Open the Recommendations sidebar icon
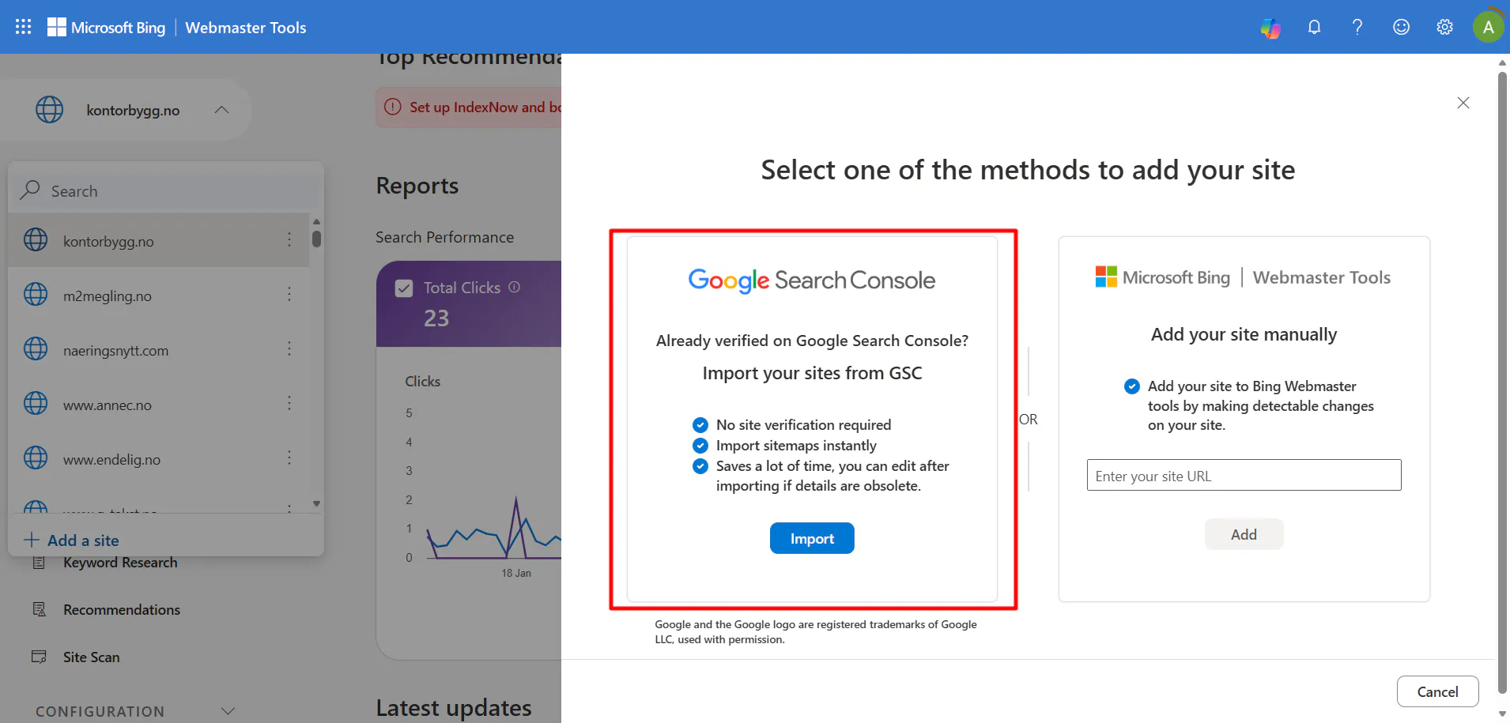 (39, 608)
